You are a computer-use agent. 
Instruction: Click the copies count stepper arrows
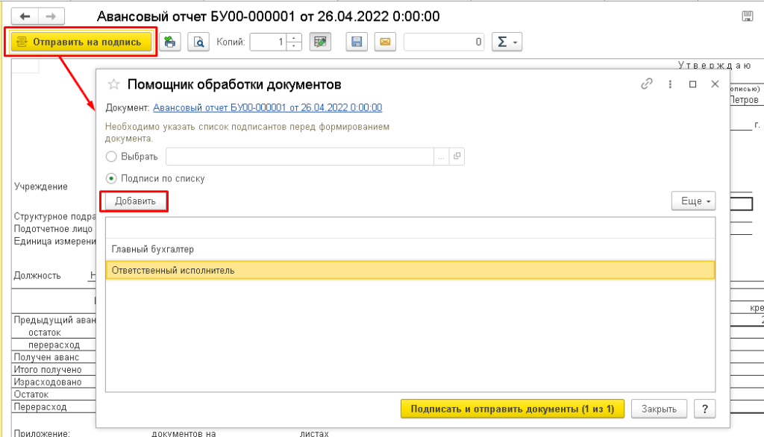point(294,43)
